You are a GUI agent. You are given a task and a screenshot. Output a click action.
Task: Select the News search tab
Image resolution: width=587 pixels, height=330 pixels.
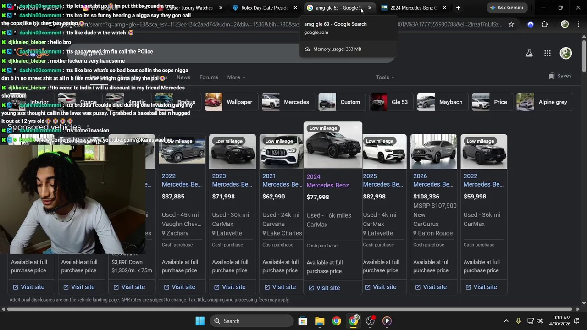coord(183,77)
